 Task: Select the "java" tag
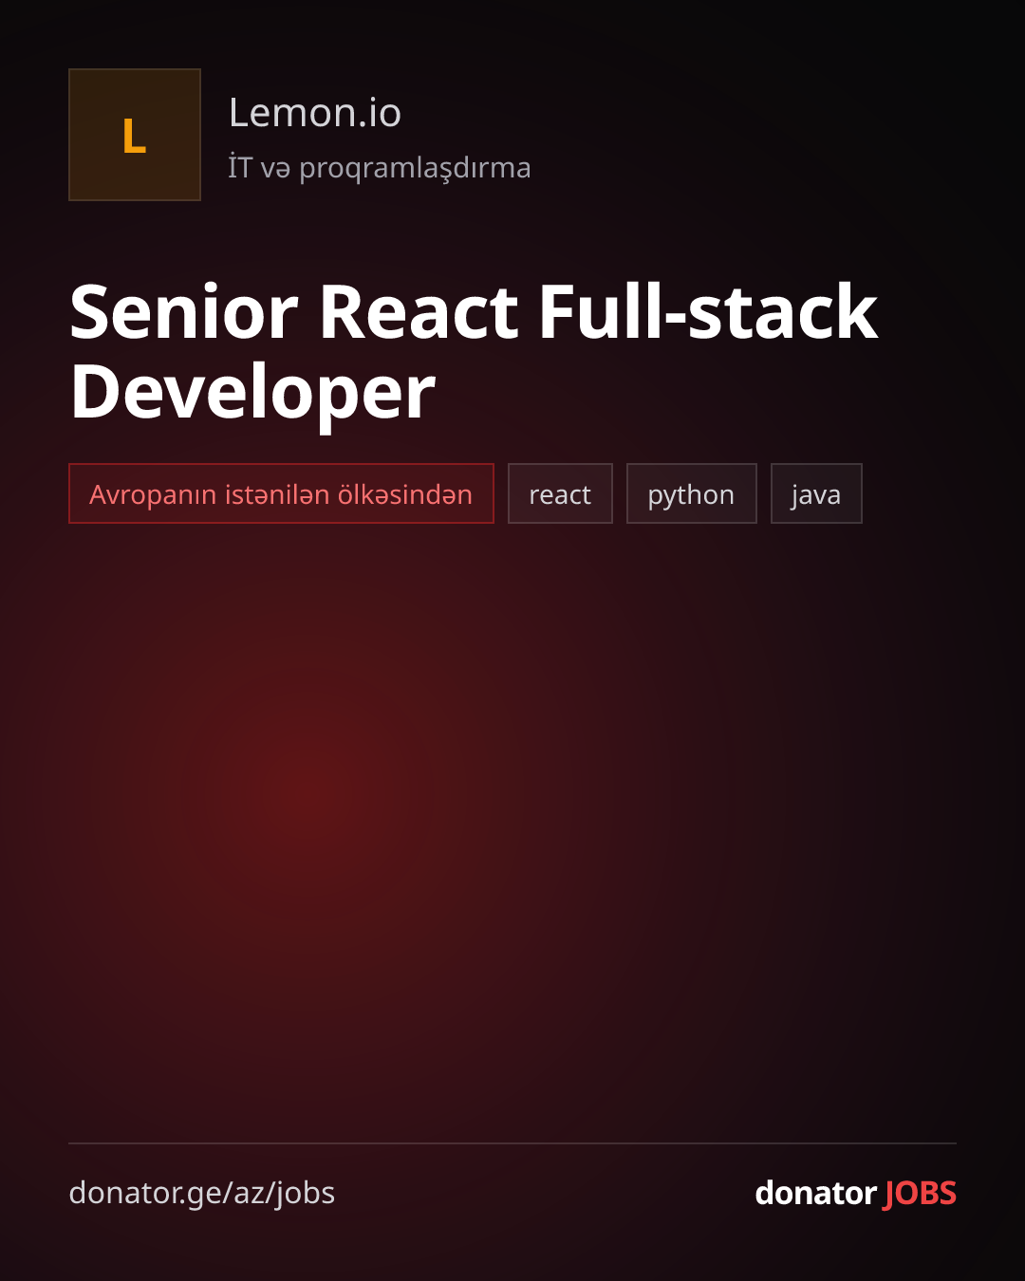[x=816, y=493]
